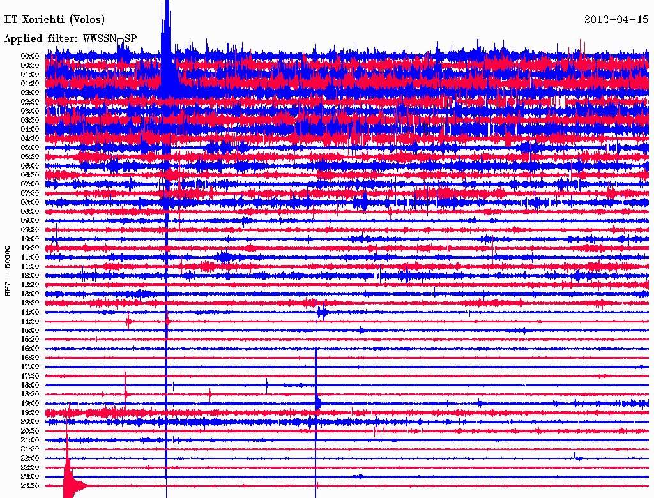The width and height of the screenshot is (654, 498).
Task: Select the 21:00 time label
Action: pyautogui.click(x=30, y=440)
